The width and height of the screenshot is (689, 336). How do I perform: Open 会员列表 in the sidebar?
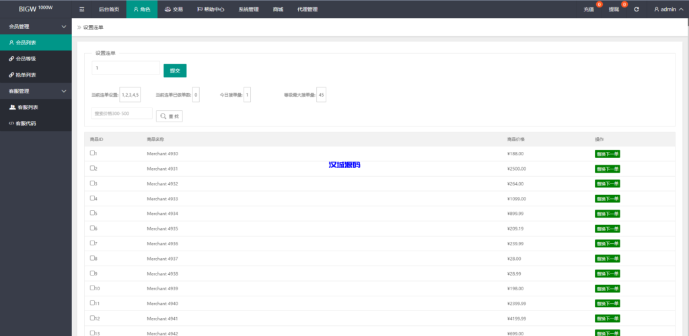pos(26,42)
